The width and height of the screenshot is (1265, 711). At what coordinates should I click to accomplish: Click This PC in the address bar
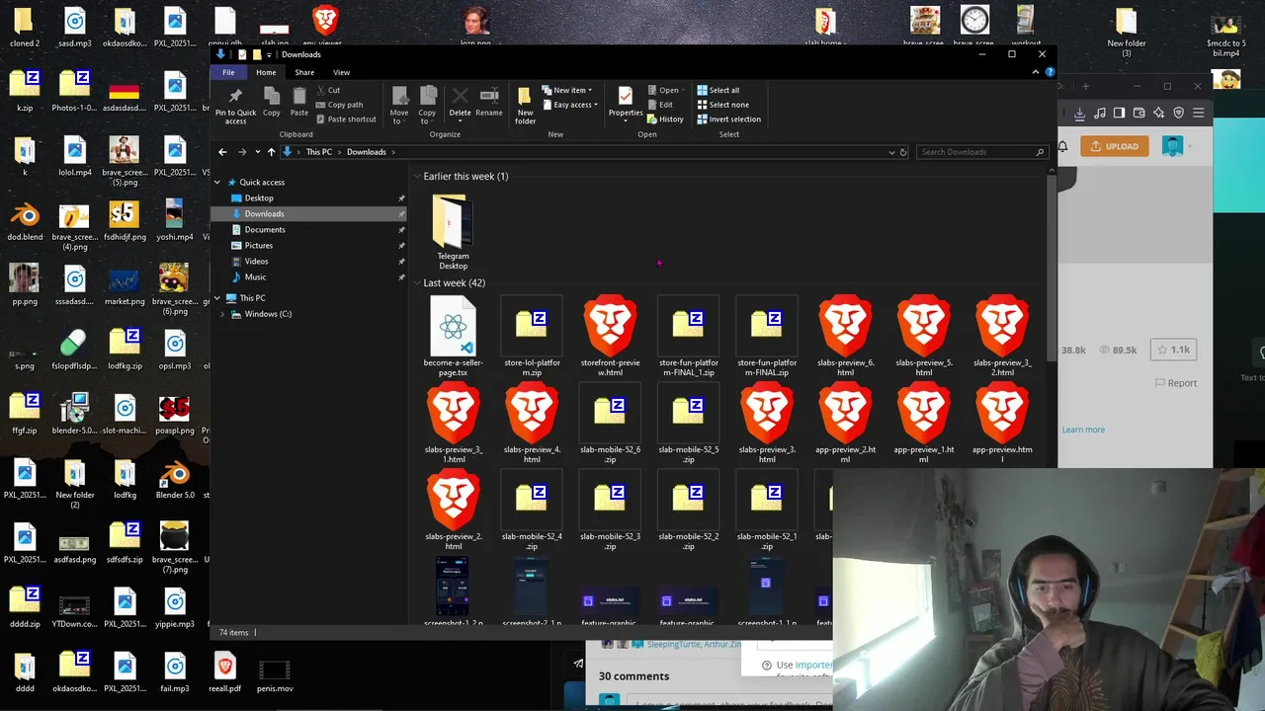(318, 152)
